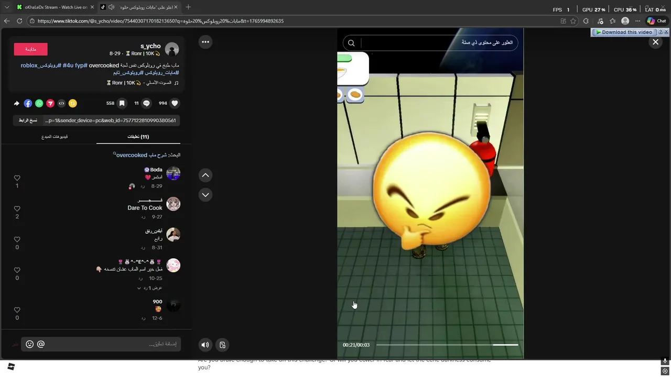Reload the current page
Viewport: 671px width, 377px height.
click(19, 21)
